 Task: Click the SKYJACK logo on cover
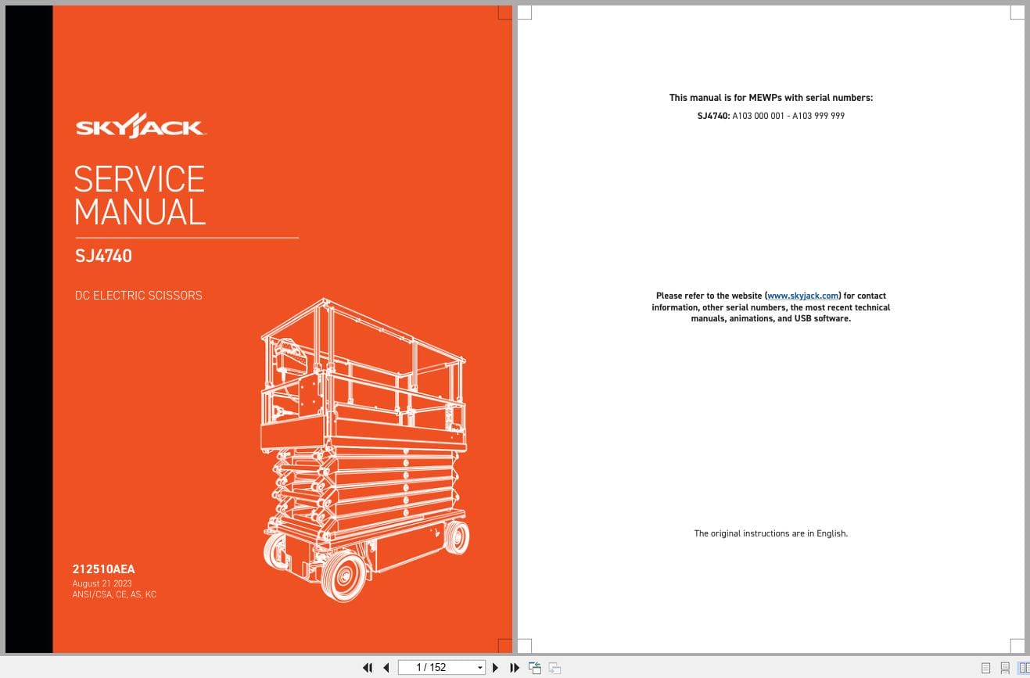141,127
